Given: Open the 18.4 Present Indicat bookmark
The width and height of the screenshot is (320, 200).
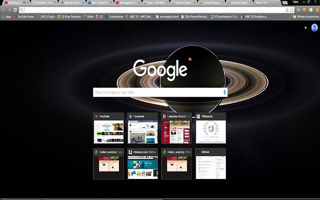Looking at the screenshot, I should (194, 16).
